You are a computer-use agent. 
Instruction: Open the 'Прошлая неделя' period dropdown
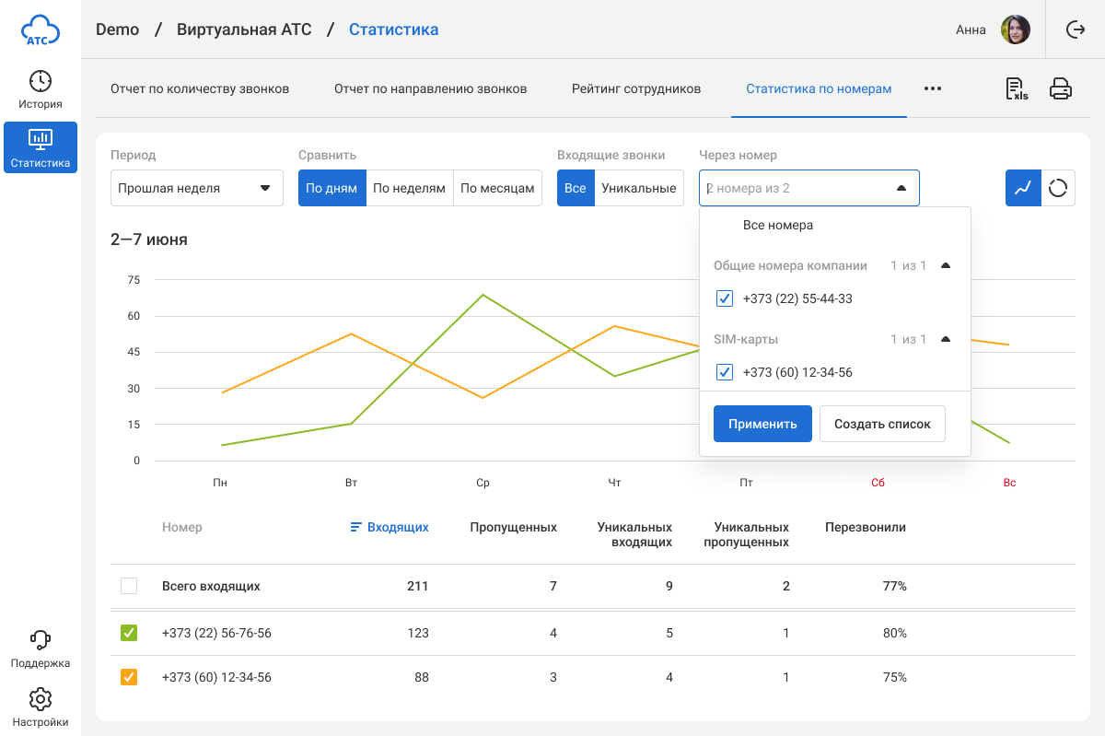click(x=196, y=188)
